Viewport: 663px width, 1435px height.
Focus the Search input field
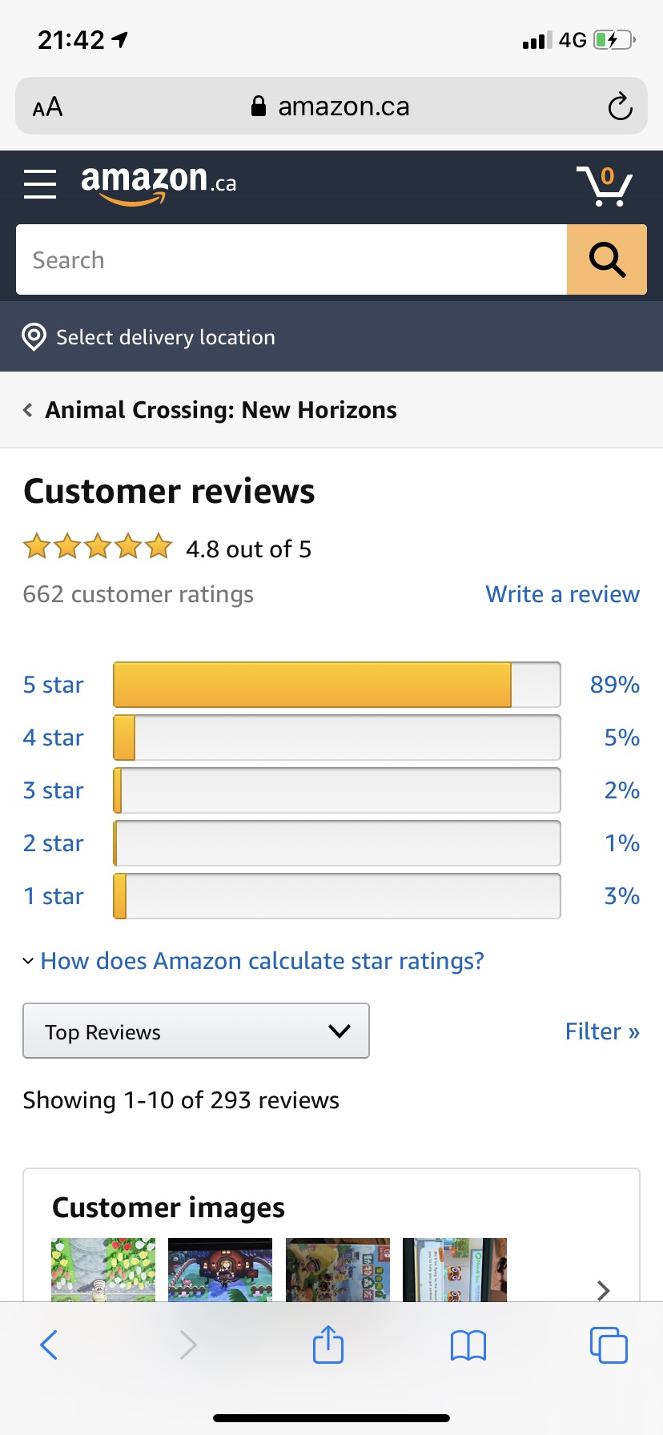click(x=291, y=259)
